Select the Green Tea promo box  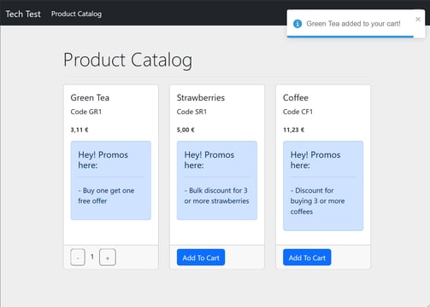click(x=111, y=180)
